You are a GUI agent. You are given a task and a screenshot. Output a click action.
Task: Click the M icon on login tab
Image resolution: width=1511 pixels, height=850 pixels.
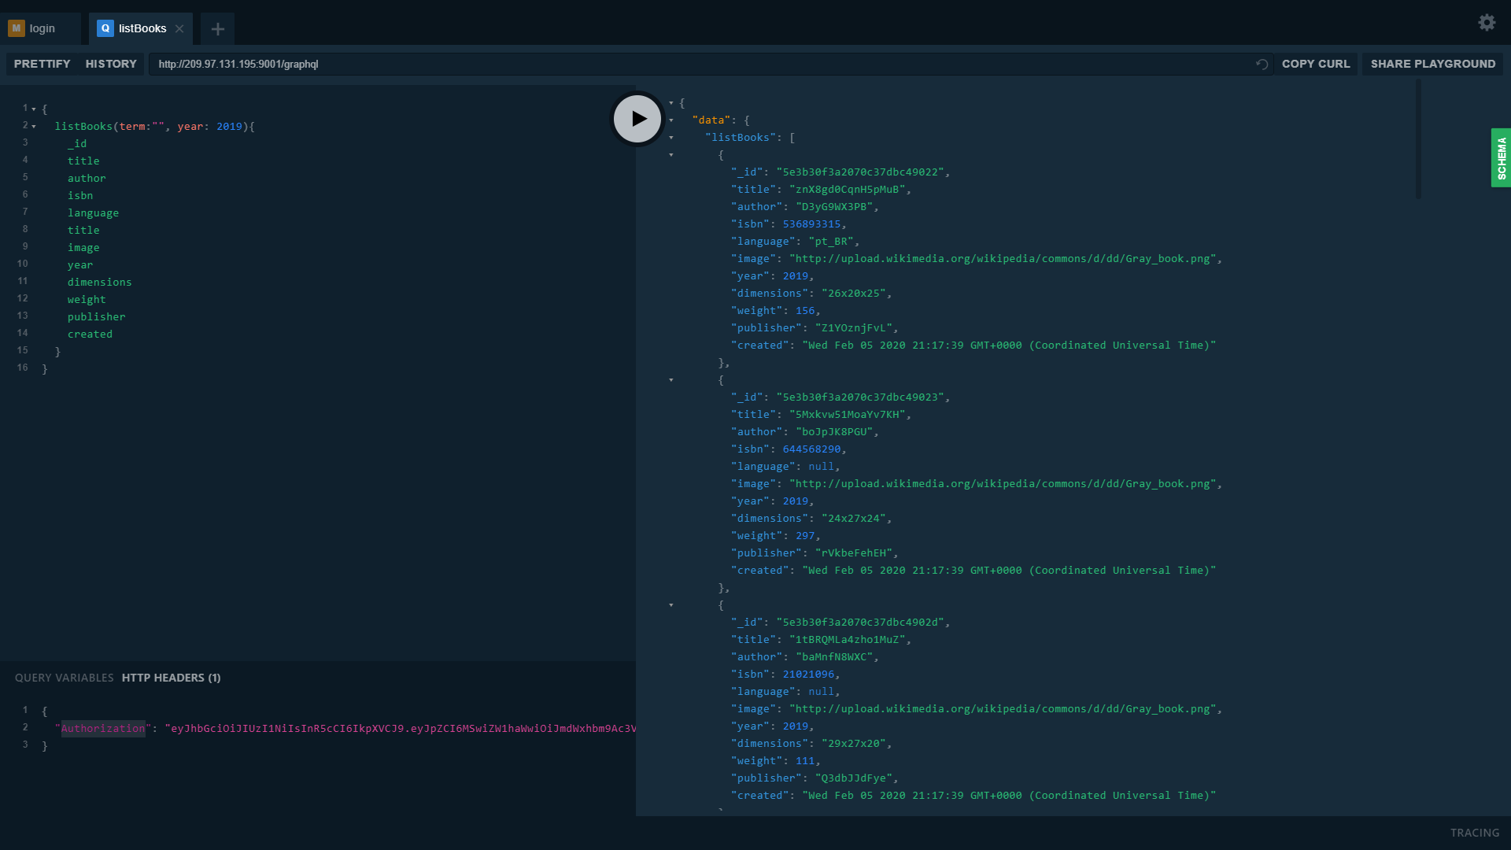(x=17, y=28)
